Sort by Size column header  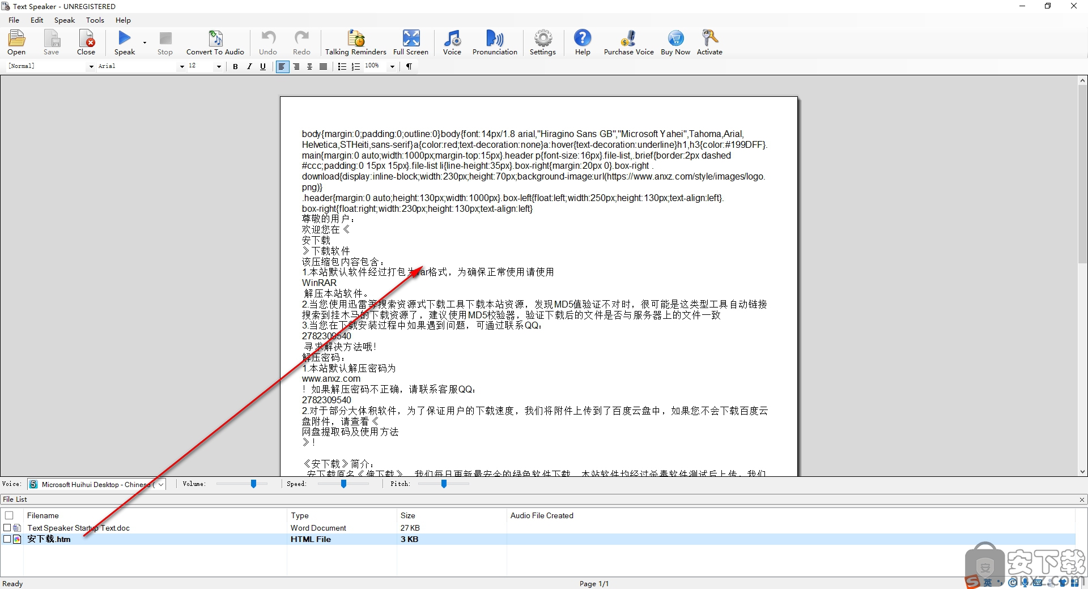(452, 515)
